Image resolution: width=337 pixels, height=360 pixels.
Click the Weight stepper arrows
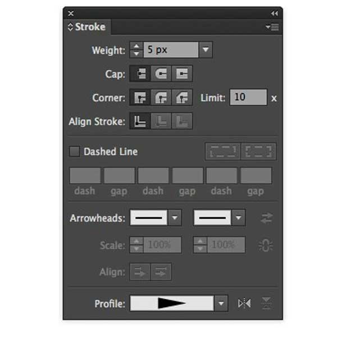point(136,50)
